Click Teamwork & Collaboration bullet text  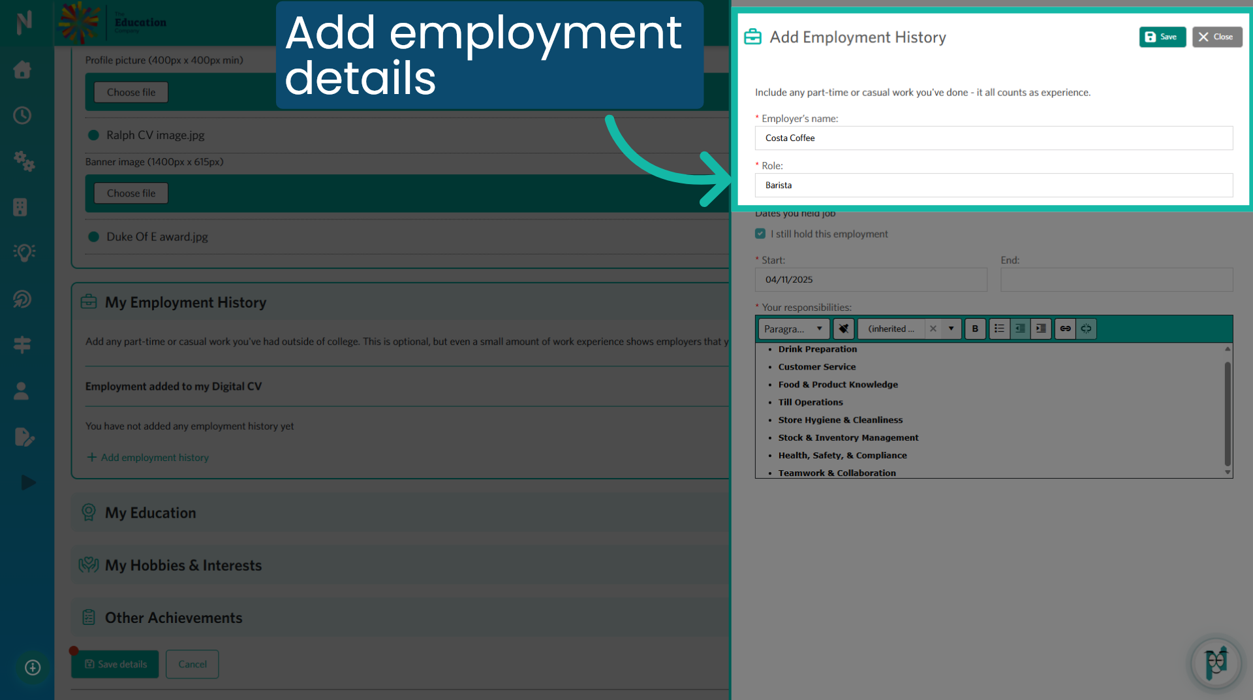tap(837, 472)
